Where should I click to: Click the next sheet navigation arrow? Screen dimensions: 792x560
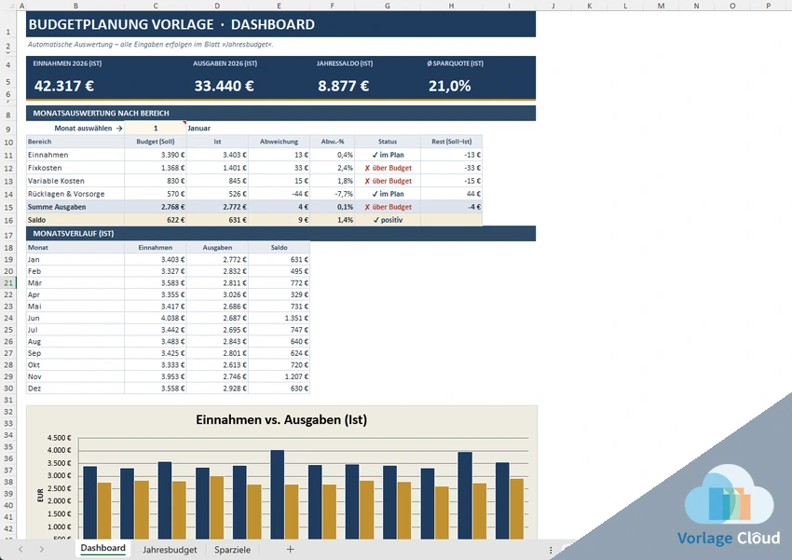click(42, 550)
